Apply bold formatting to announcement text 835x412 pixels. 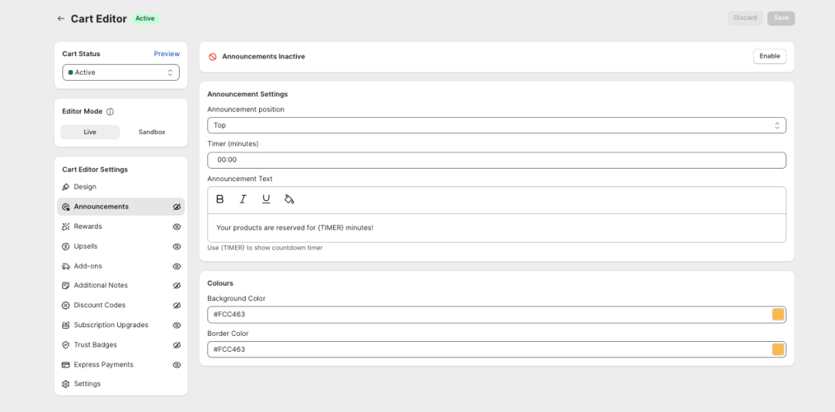point(220,199)
